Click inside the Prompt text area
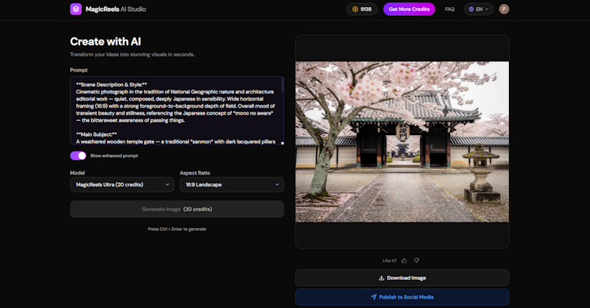590x308 pixels. coord(177,111)
